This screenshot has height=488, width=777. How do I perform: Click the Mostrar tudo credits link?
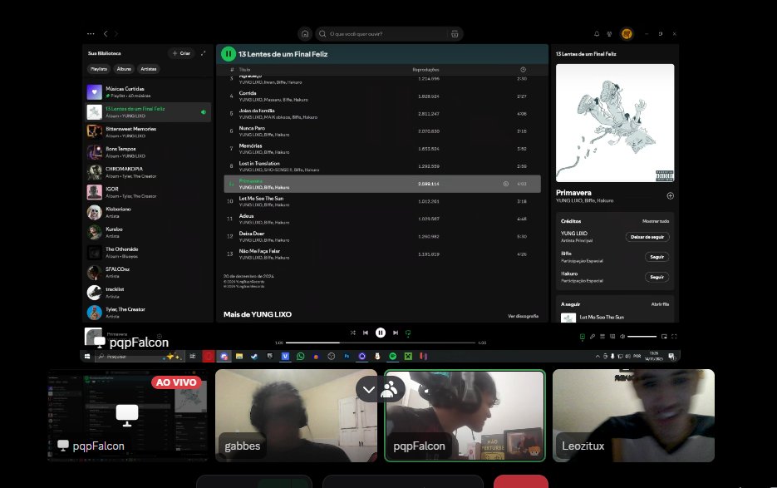[x=656, y=221]
